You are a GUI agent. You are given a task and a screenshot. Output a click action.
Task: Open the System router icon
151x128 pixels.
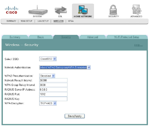tap(38, 10)
